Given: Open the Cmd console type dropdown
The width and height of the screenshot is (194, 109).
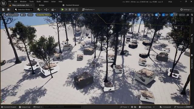Looking at the screenshot, I should [x=38, y=107].
